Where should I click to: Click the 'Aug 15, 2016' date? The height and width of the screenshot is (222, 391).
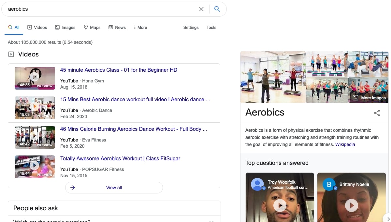[x=74, y=87]
